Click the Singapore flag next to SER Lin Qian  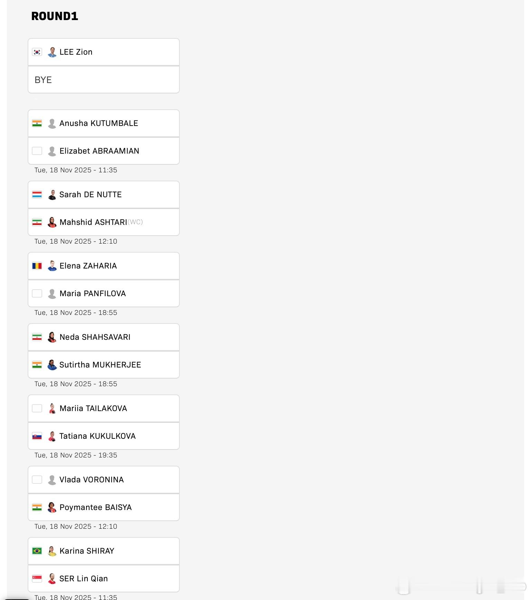[x=37, y=579]
